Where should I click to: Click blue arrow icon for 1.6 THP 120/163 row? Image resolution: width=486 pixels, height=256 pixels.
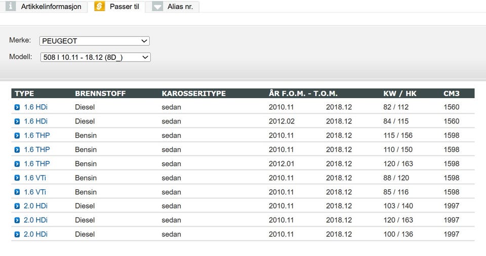(17, 164)
